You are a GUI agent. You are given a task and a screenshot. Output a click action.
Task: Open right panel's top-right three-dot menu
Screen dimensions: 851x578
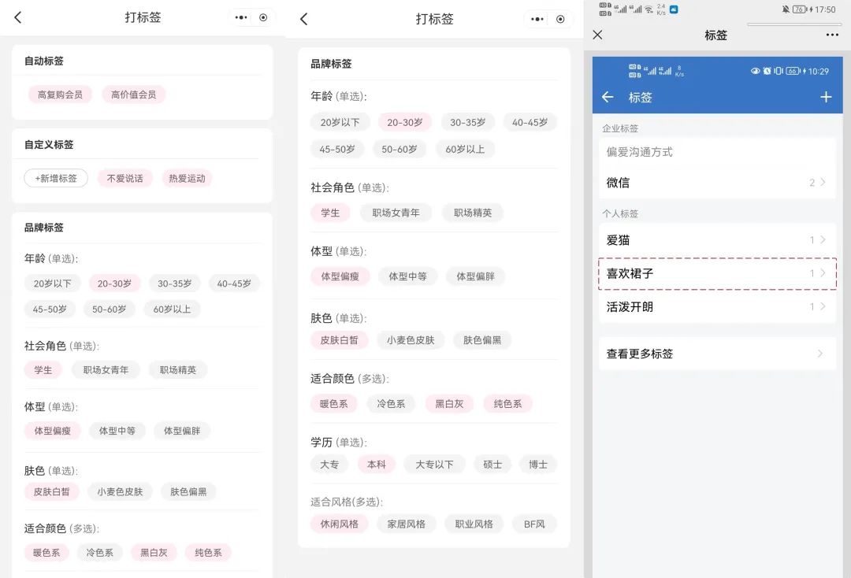pyautogui.click(x=832, y=35)
